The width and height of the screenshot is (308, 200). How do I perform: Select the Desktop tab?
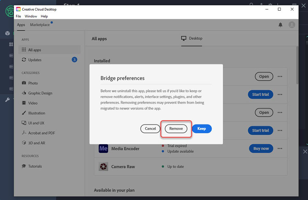192,38
